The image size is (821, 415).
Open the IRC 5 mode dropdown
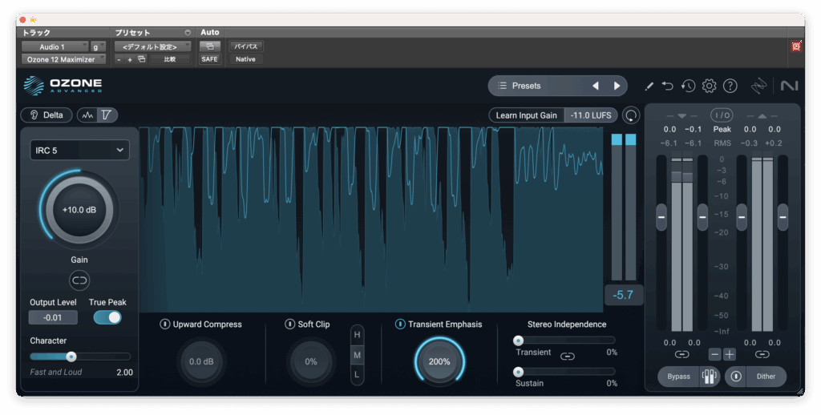pos(79,150)
